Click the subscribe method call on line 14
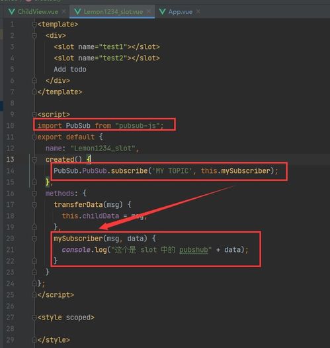This screenshot has width=330, height=348. [x=129, y=171]
